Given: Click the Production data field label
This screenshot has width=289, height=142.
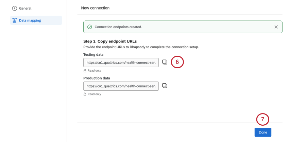Looking at the screenshot, I should click(97, 78).
